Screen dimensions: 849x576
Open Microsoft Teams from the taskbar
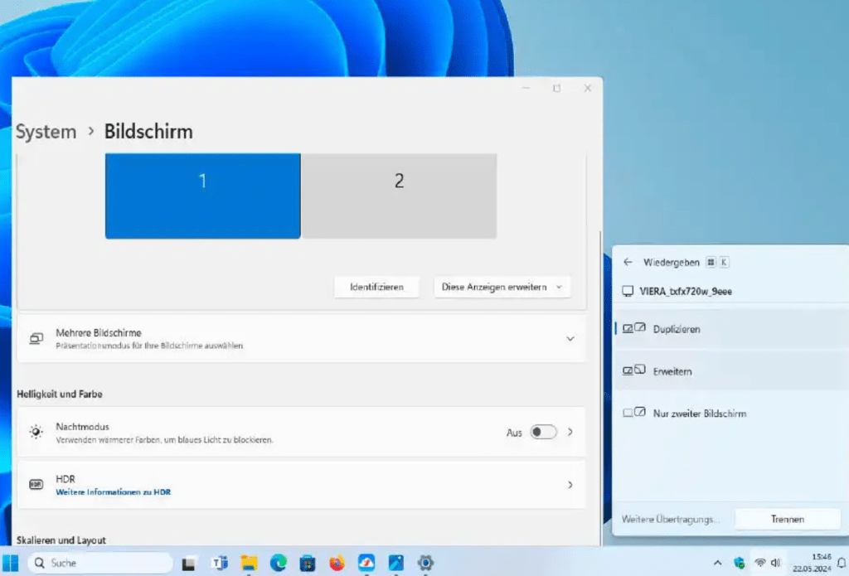tap(220, 563)
